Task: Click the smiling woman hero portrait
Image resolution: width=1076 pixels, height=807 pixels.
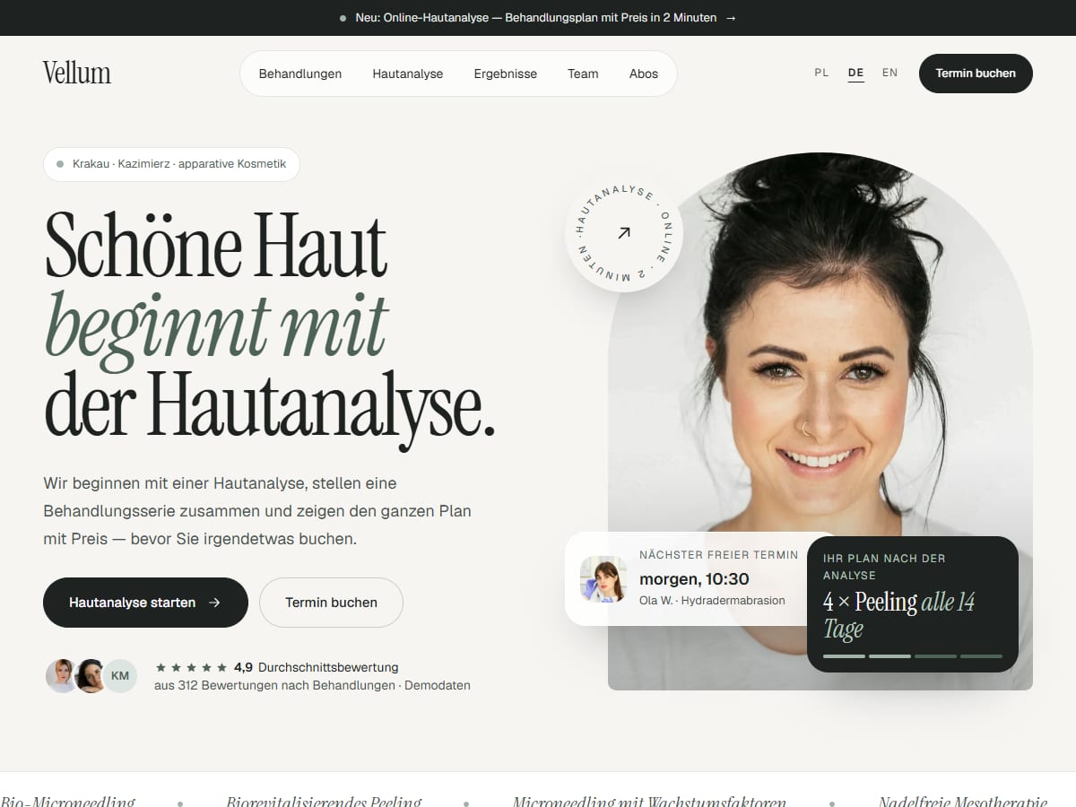Action: [x=820, y=421]
